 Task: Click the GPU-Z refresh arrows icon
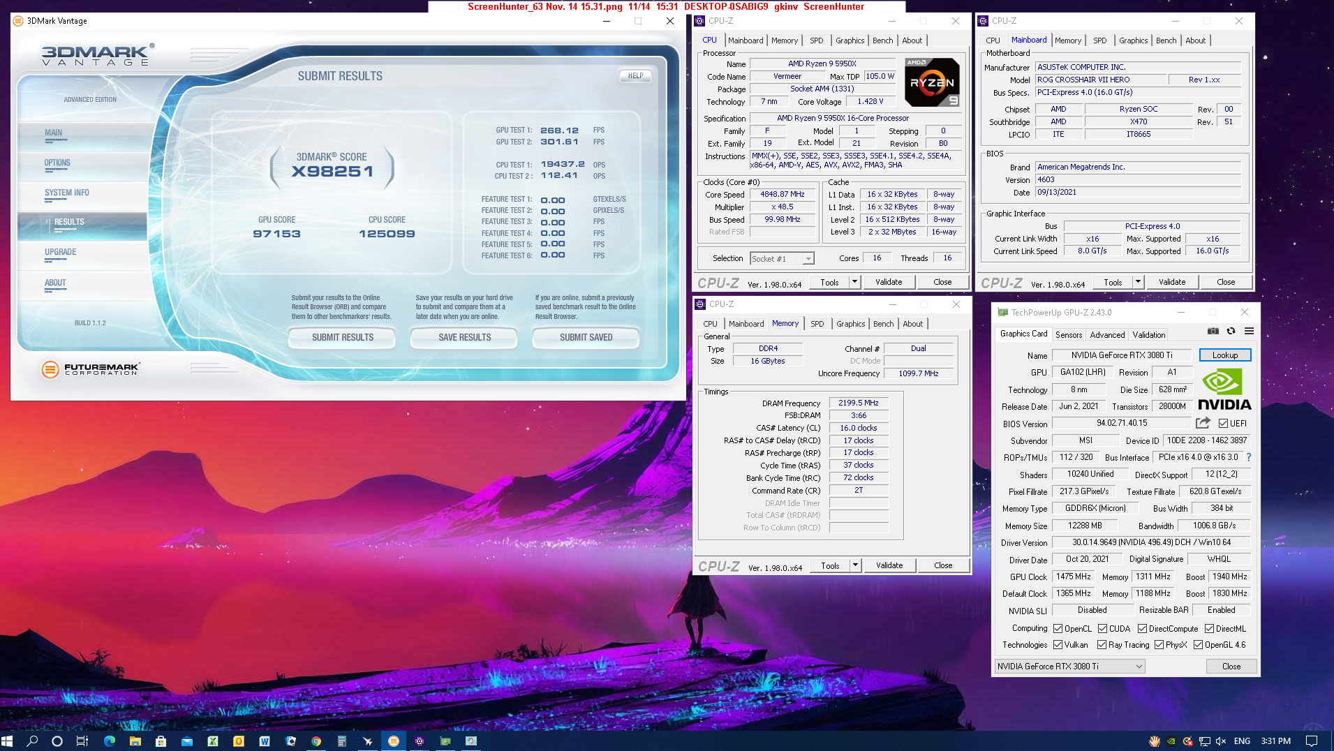coord(1231,331)
